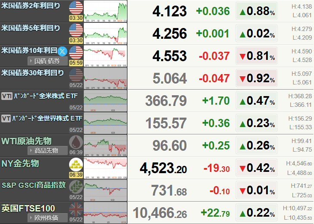The height and width of the screenshot is (224, 314).
Task: Click the price value 4.256
Action: [170, 34]
